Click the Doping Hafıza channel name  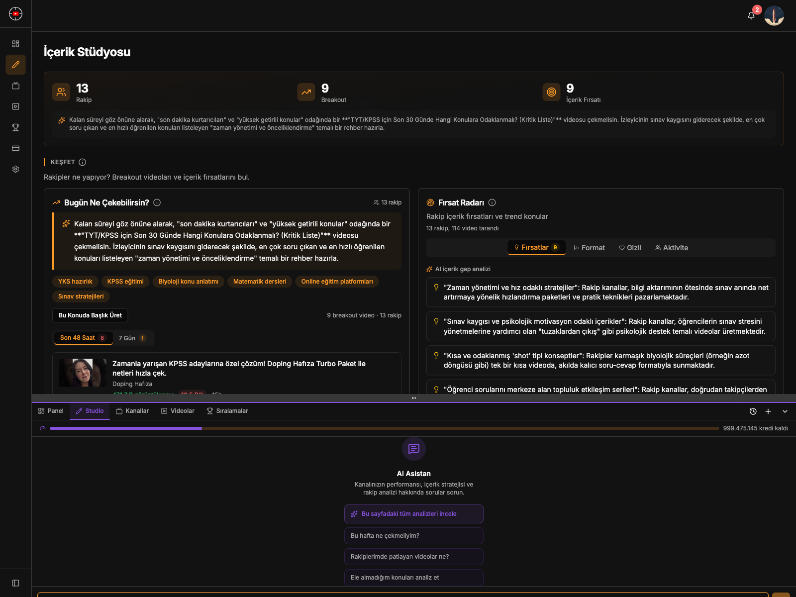pyautogui.click(x=132, y=384)
